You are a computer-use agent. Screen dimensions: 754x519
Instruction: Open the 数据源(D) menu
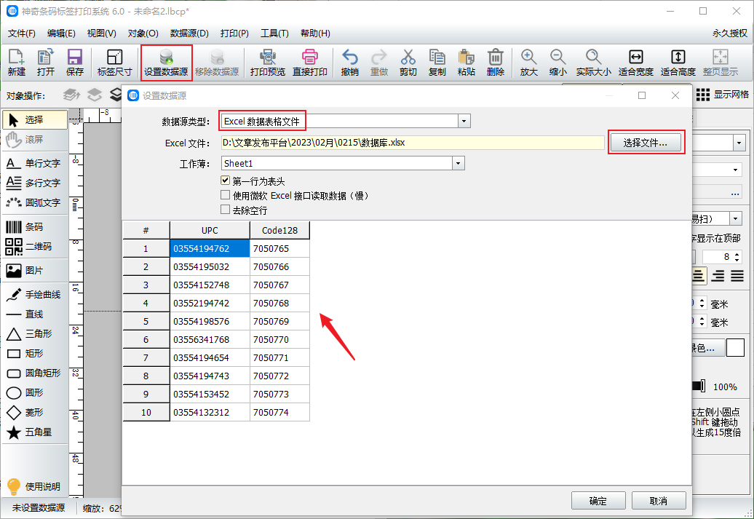tap(189, 33)
